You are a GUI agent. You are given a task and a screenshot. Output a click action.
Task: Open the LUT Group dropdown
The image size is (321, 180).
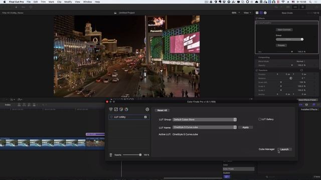point(205,119)
